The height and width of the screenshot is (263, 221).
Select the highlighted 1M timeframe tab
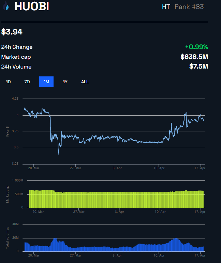pyautogui.click(x=46, y=82)
